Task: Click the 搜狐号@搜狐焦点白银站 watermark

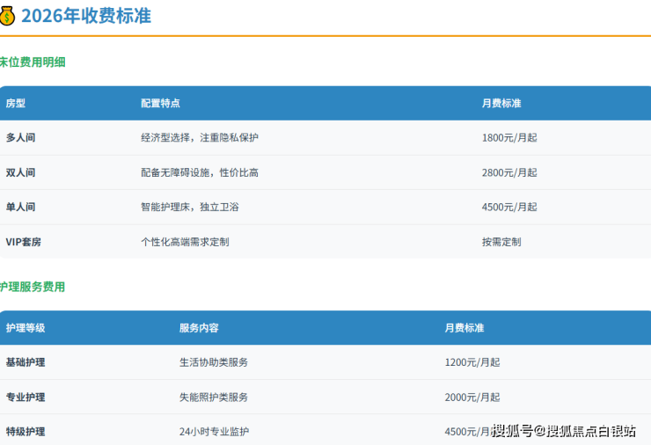Action: (x=564, y=430)
